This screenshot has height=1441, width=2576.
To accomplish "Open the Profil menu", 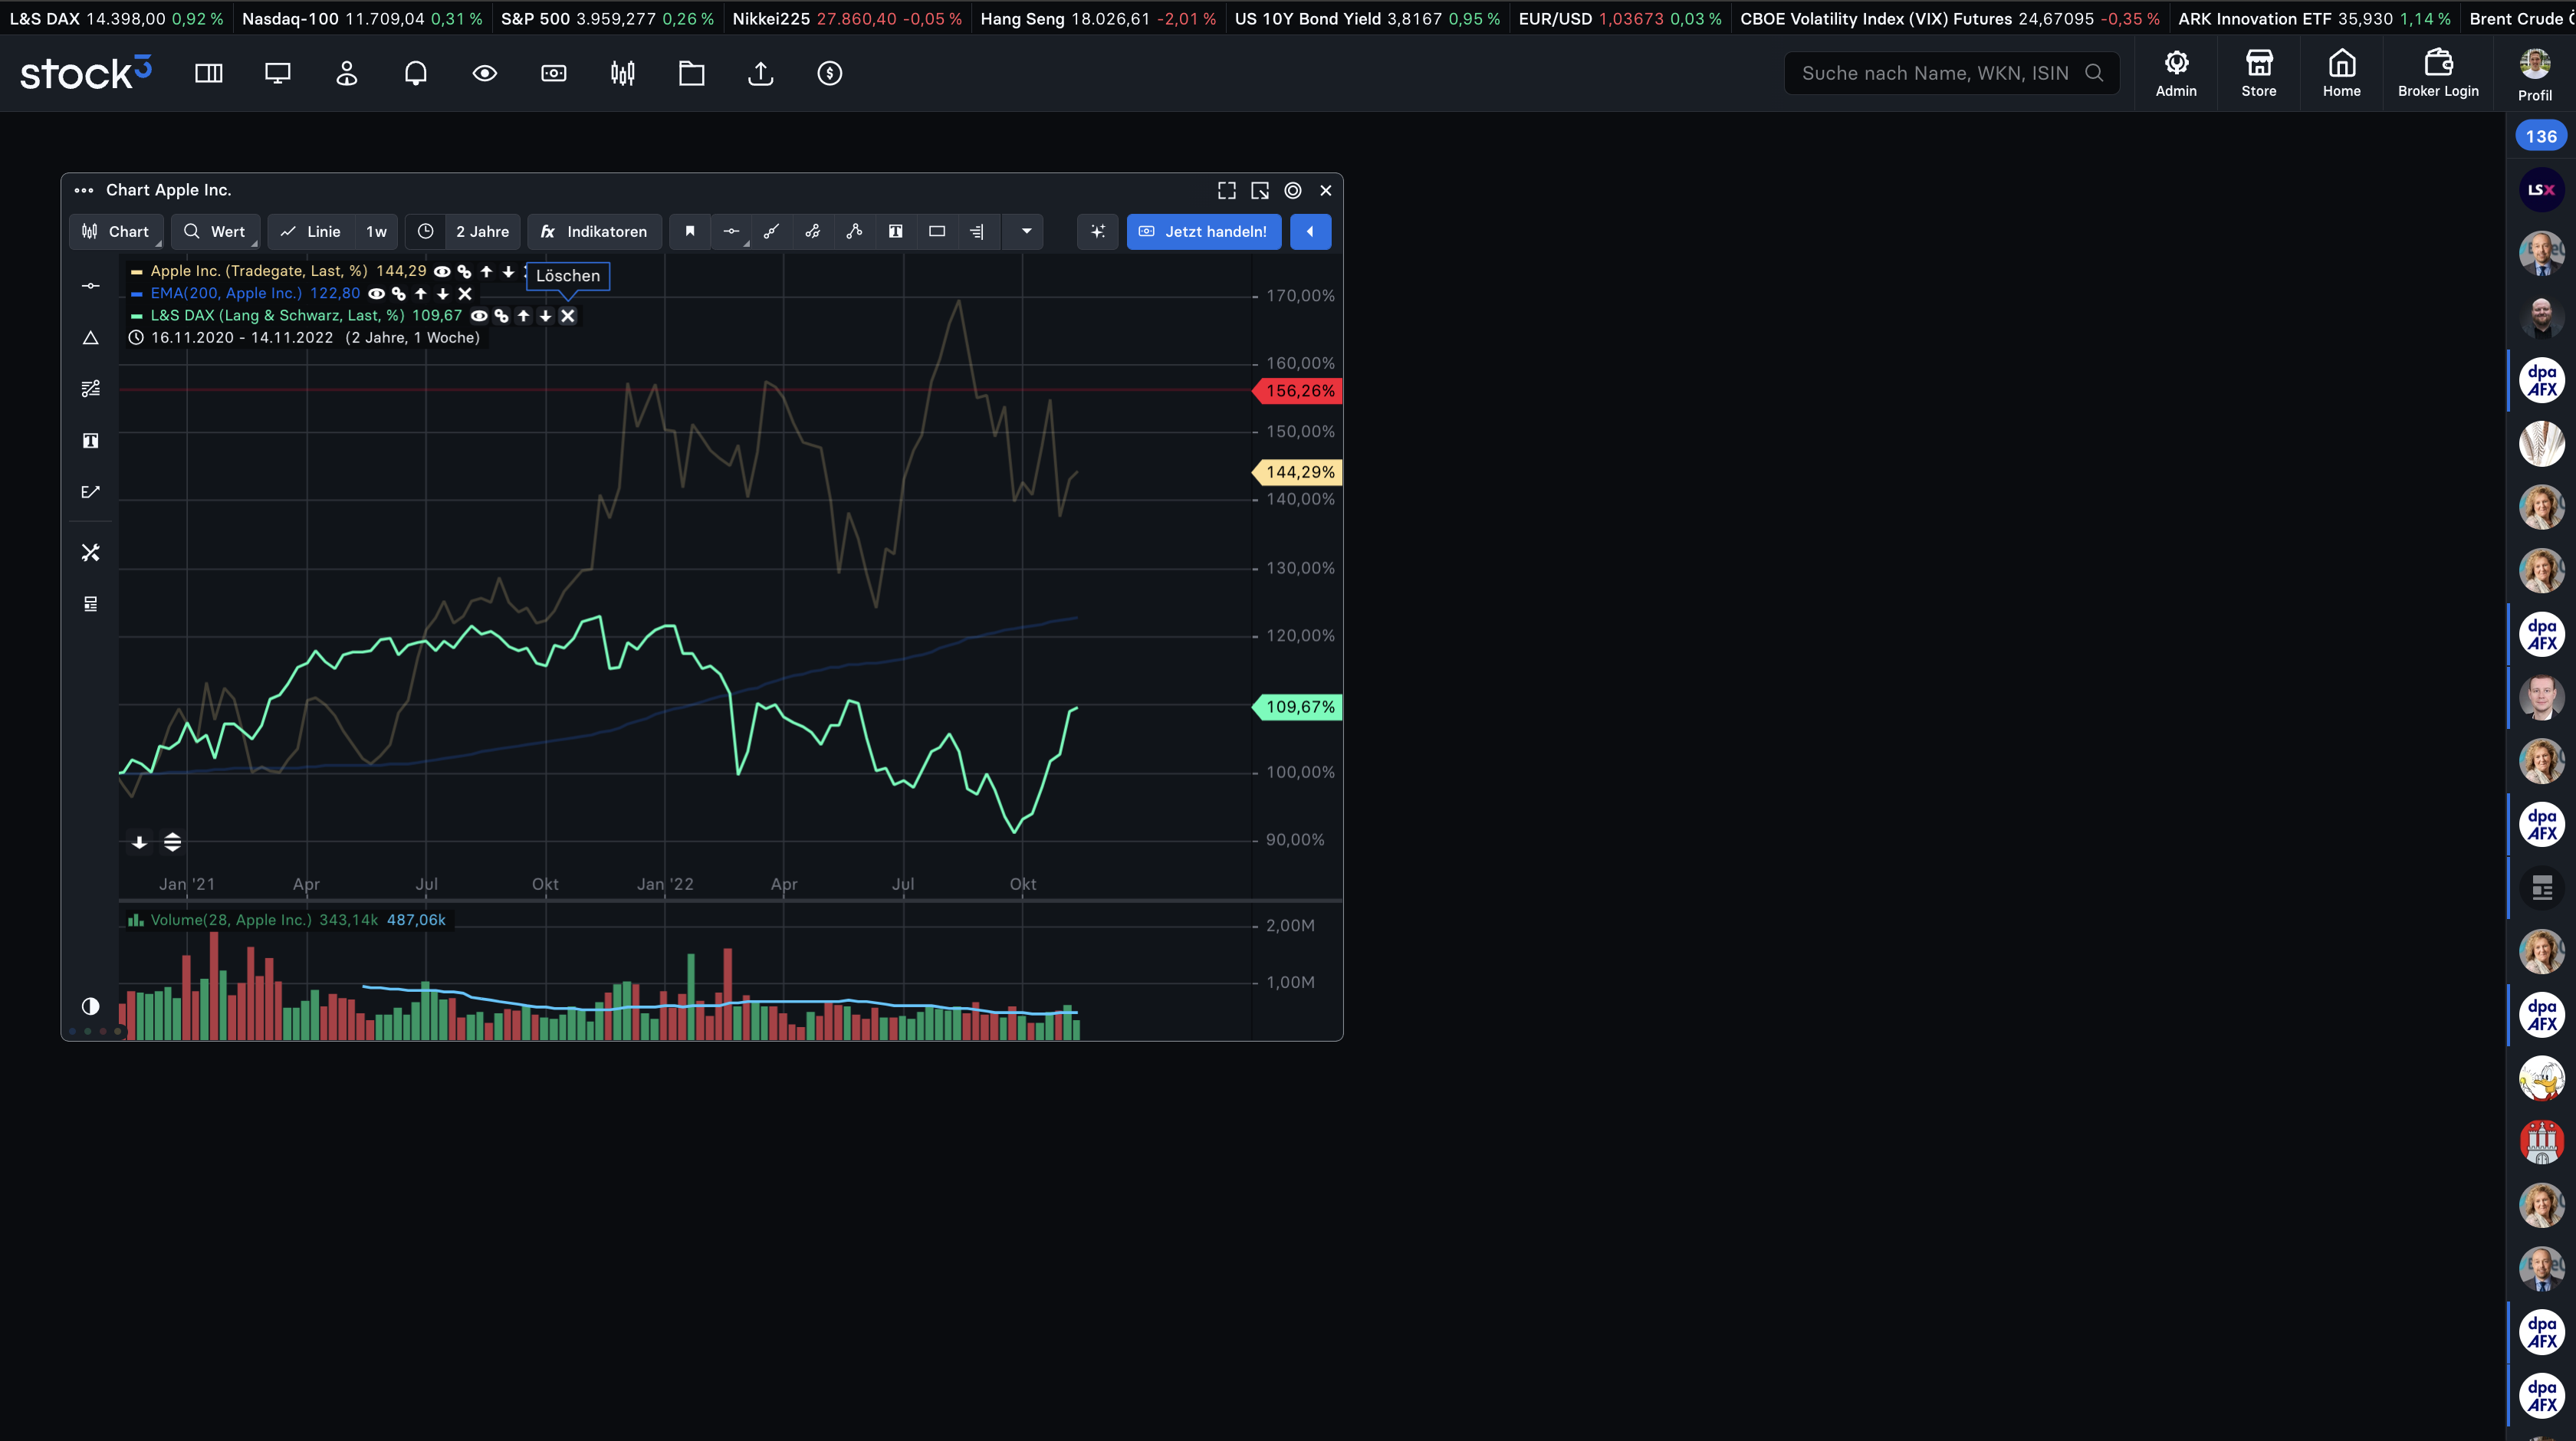I will click(2534, 74).
